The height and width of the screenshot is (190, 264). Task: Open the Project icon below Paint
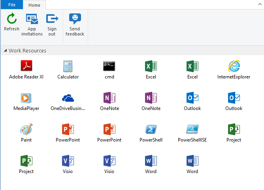(x=26, y=164)
